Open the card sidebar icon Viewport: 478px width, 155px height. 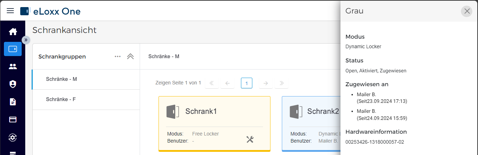coord(13,120)
